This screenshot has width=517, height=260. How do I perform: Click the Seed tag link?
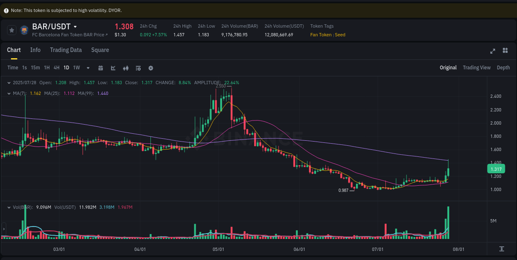[340, 35]
